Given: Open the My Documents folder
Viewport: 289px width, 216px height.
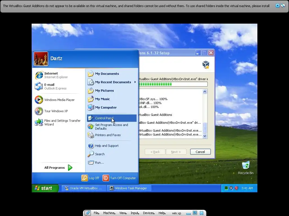Looking at the screenshot, I should click(x=112, y=74).
